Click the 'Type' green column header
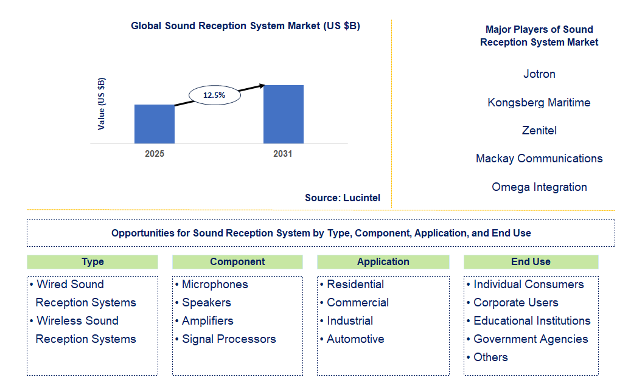This screenshot has width=631, height=383. pos(92,261)
